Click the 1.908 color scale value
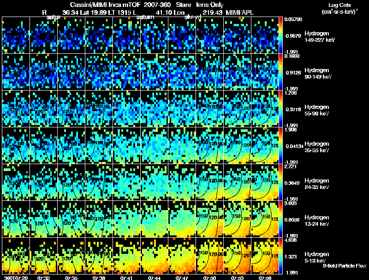 click(291, 130)
